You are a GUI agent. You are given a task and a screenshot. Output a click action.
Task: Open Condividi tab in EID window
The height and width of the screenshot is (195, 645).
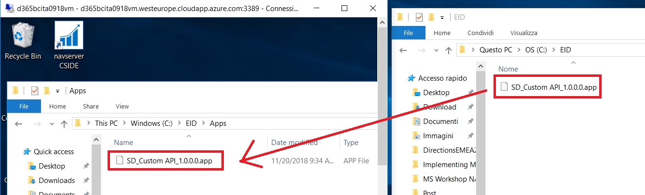480,33
